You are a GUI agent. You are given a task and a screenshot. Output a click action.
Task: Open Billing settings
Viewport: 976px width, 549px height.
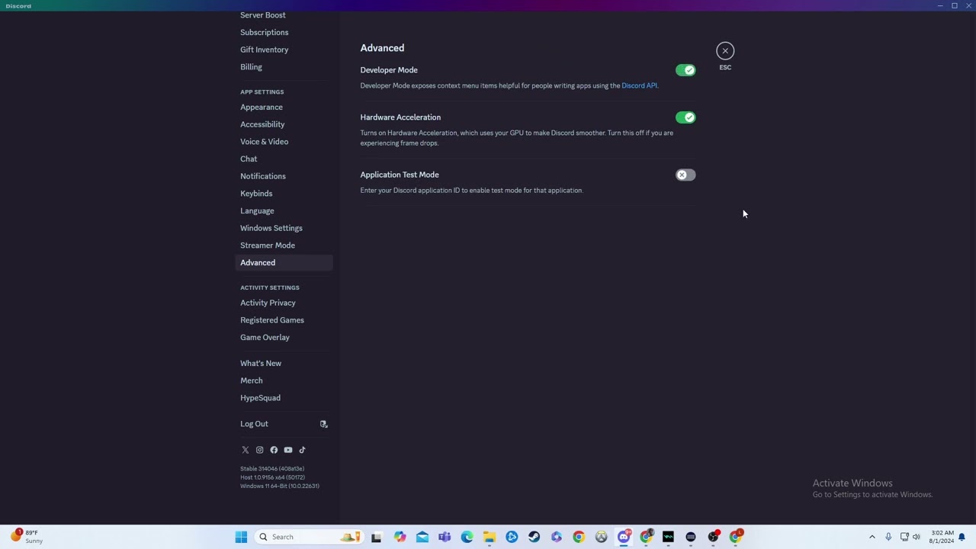click(251, 67)
